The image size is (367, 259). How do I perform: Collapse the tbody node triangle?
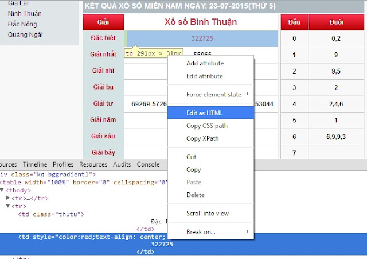(2, 190)
